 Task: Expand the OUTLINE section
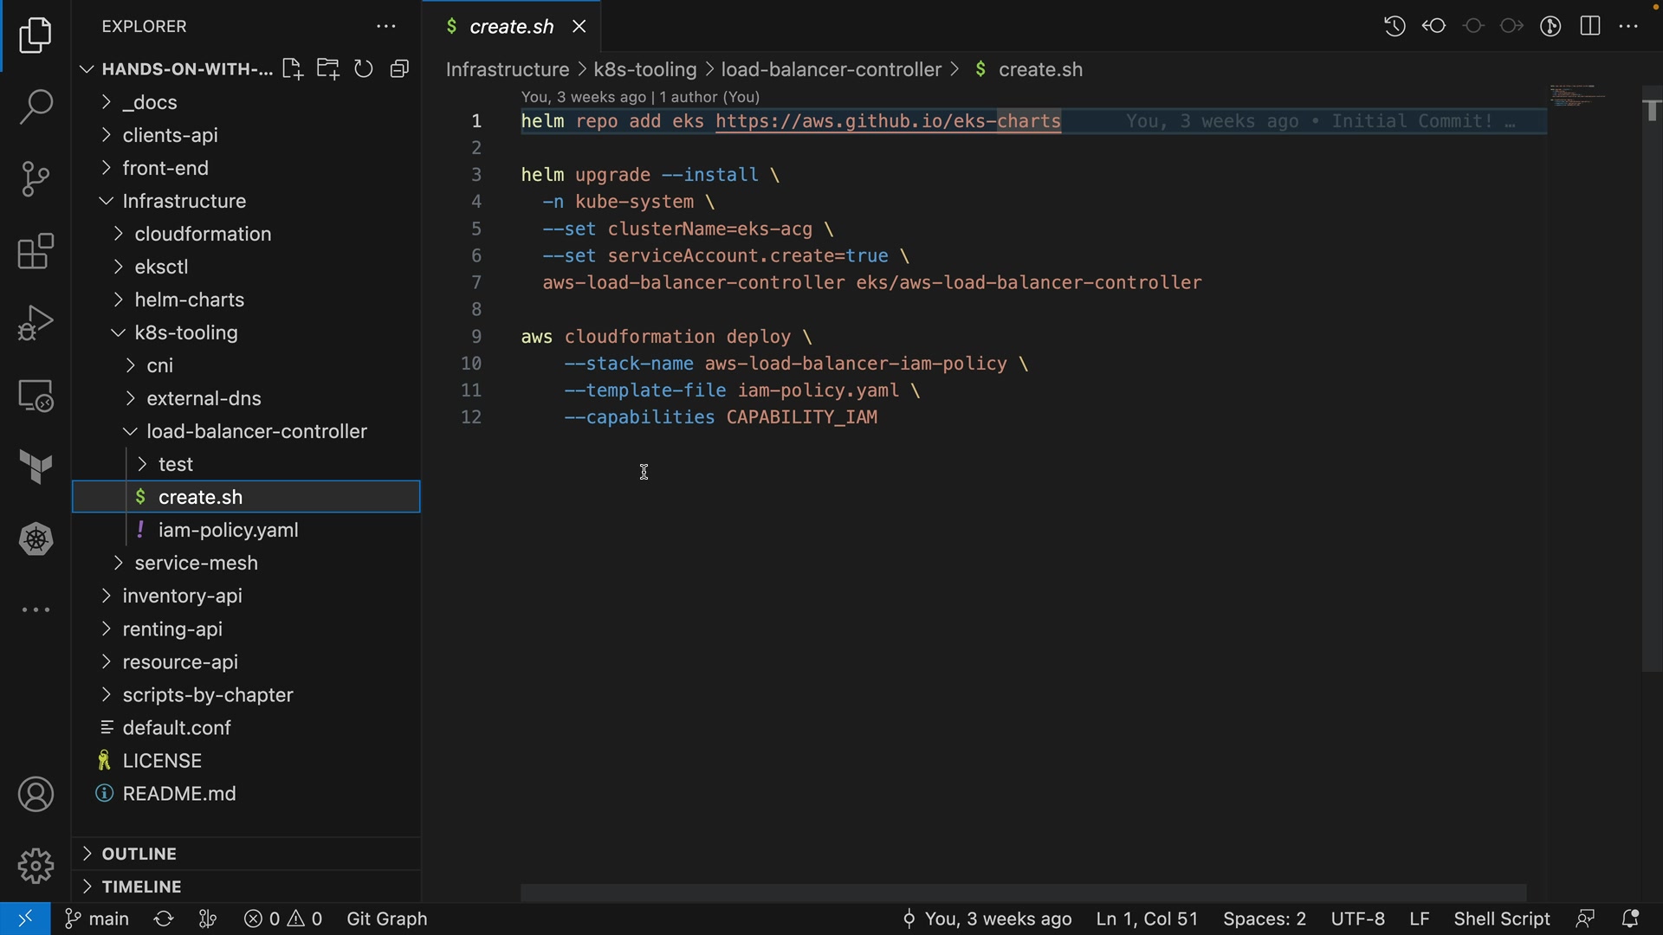pos(139,854)
